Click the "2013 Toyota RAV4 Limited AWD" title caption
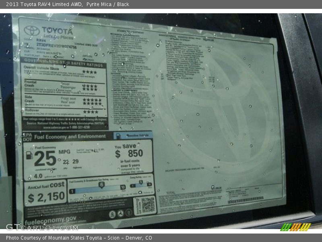The image size is (322, 242). [44, 4]
